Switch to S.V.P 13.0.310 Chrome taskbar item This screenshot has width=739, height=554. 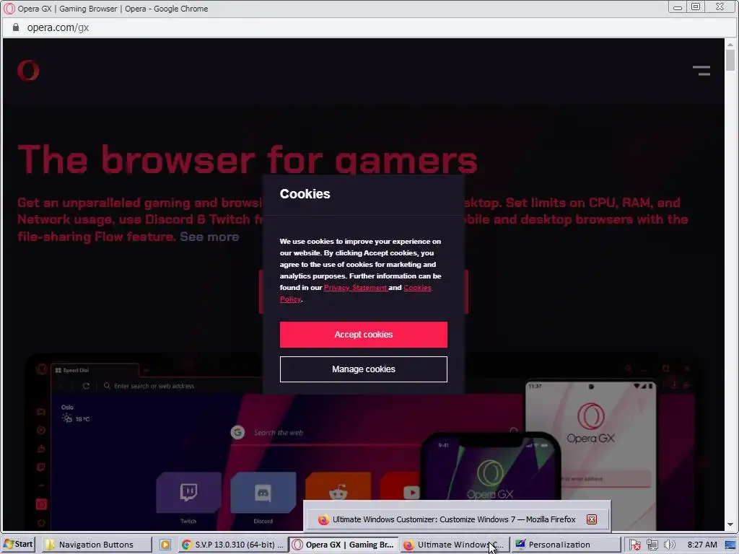click(x=233, y=545)
